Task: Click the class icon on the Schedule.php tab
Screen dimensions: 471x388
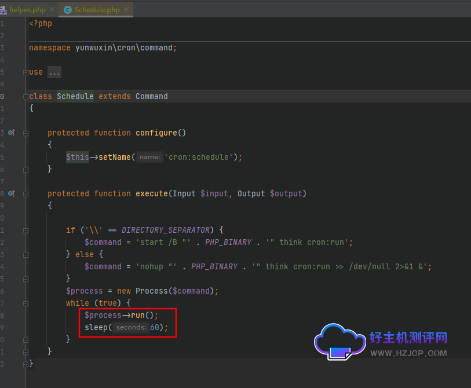Action: tap(67, 9)
